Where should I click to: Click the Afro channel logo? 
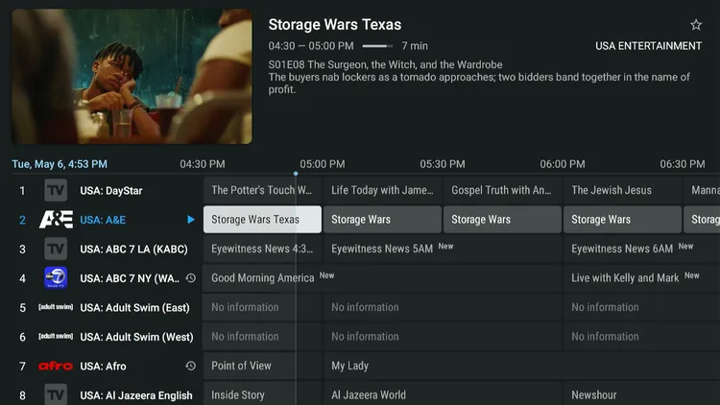point(56,366)
